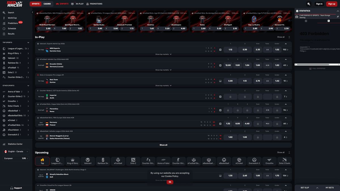This screenshot has width=340, height=191.
Task: Open World Cup in sidebar
Action: click(x=12, y=18)
